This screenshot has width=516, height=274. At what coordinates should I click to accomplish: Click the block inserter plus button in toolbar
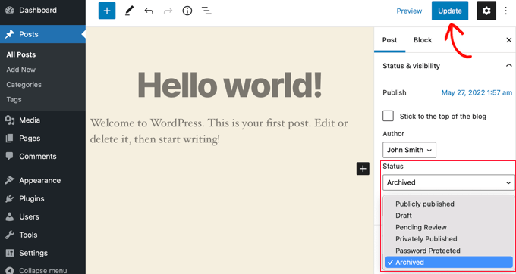(x=107, y=11)
